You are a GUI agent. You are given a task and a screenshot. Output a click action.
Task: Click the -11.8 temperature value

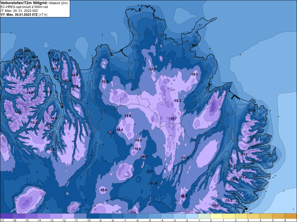tap(48, 92)
